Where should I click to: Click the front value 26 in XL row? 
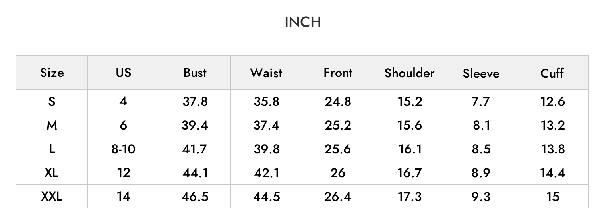coord(338,173)
